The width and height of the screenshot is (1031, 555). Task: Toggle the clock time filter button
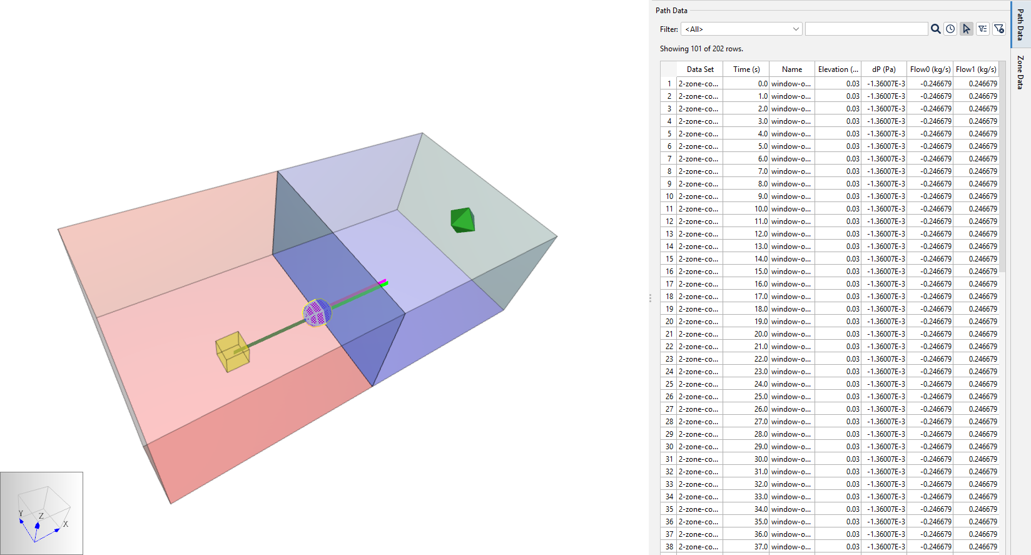pyautogui.click(x=950, y=29)
